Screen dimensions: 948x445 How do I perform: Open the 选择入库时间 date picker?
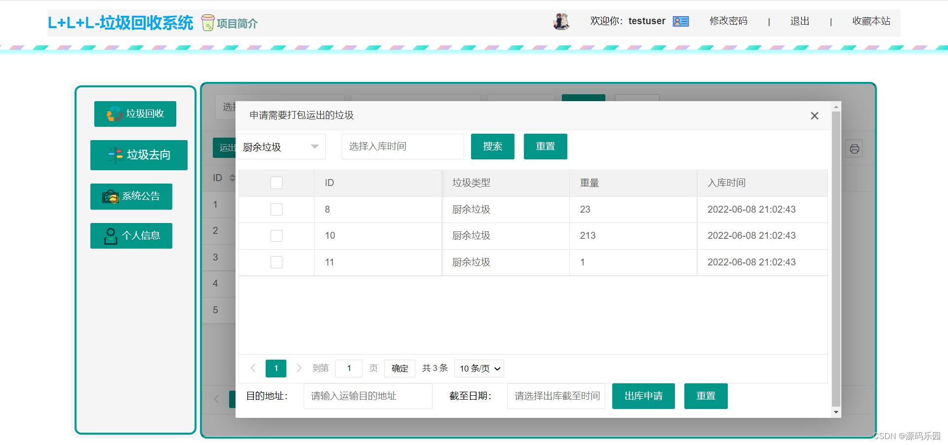[402, 147]
